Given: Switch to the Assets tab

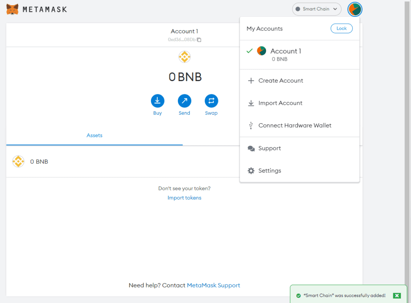Looking at the screenshot, I should (x=94, y=136).
